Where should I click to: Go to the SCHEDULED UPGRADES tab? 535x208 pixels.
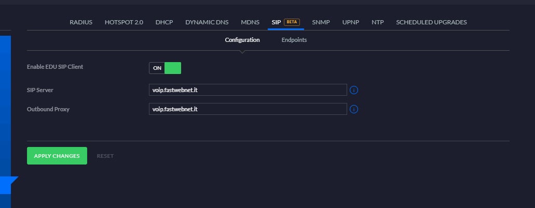[x=431, y=22]
